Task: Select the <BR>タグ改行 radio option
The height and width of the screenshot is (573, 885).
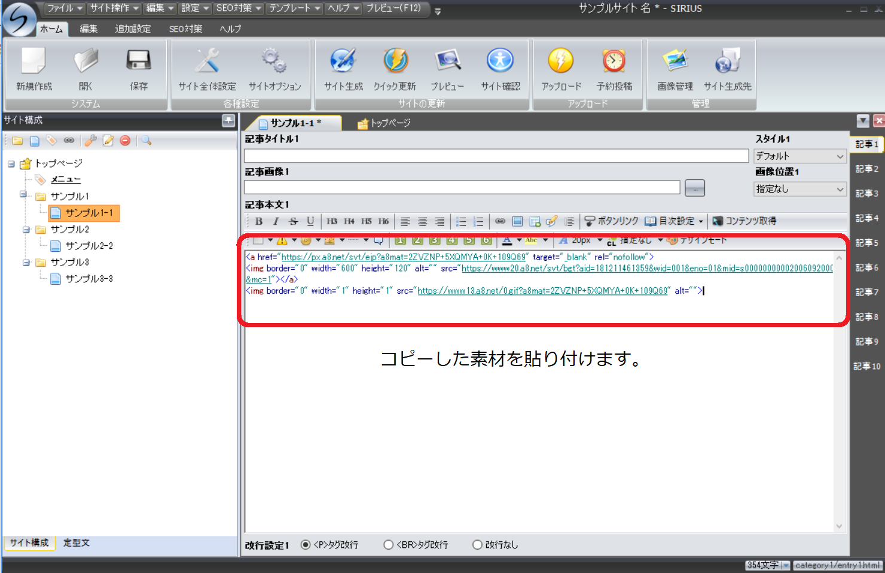Action: click(389, 545)
